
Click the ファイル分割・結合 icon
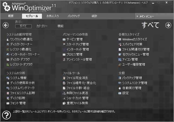click(x=64, y=88)
